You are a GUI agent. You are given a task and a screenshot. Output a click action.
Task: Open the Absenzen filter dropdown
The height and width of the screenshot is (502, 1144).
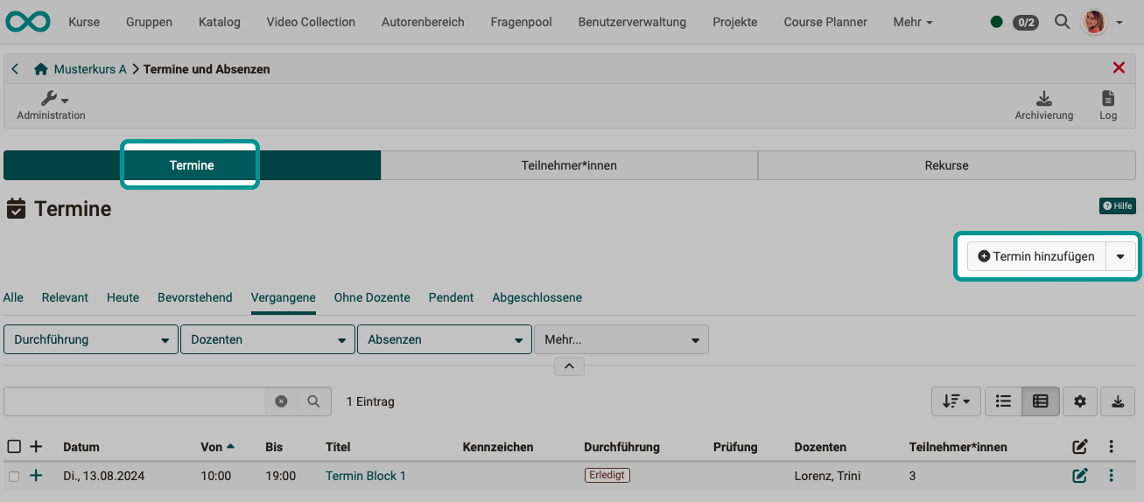click(445, 339)
